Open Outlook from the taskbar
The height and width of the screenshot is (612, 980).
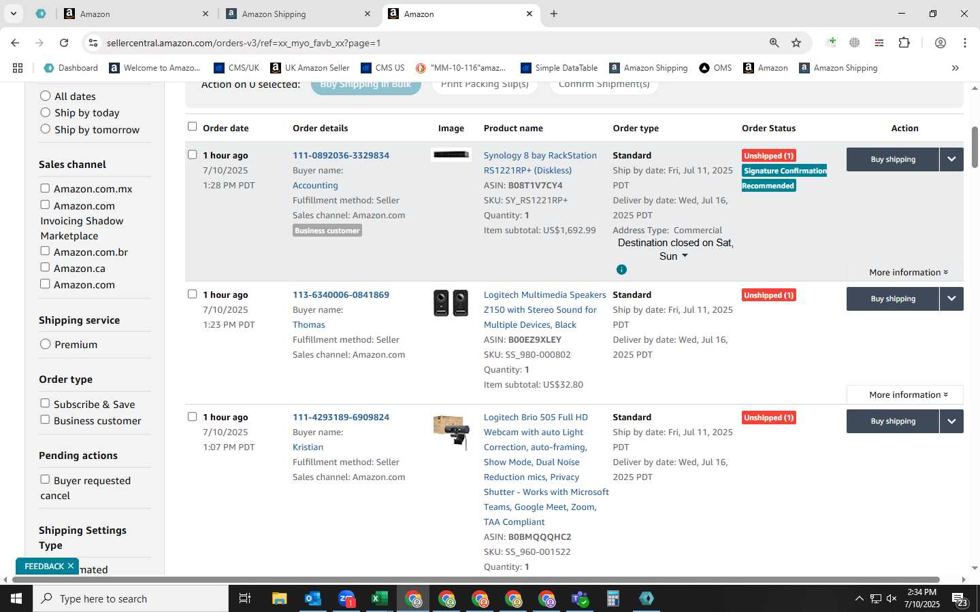coord(312,598)
